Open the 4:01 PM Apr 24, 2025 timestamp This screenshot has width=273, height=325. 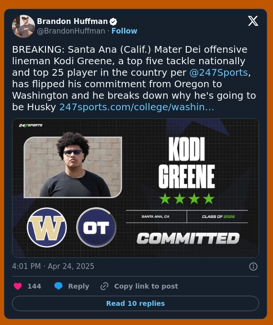[x=53, y=267]
